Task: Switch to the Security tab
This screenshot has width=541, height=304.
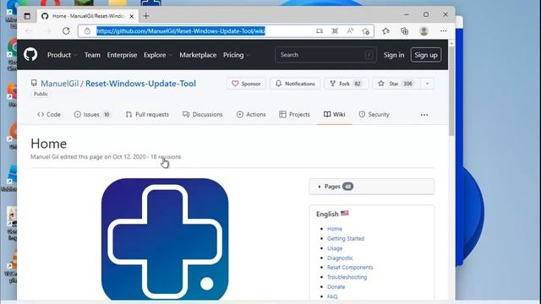Action: pos(374,115)
